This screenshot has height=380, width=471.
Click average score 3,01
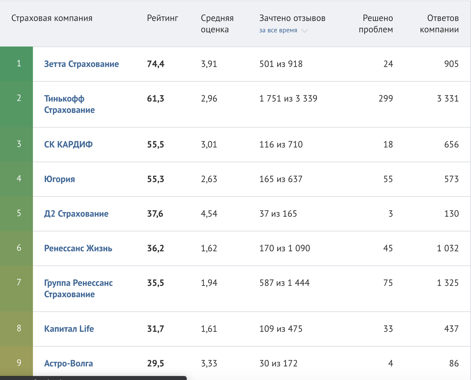(209, 144)
